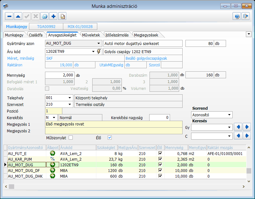Click the application icon in title bar
The width and height of the screenshot is (255, 199).
(x=6, y=6)
